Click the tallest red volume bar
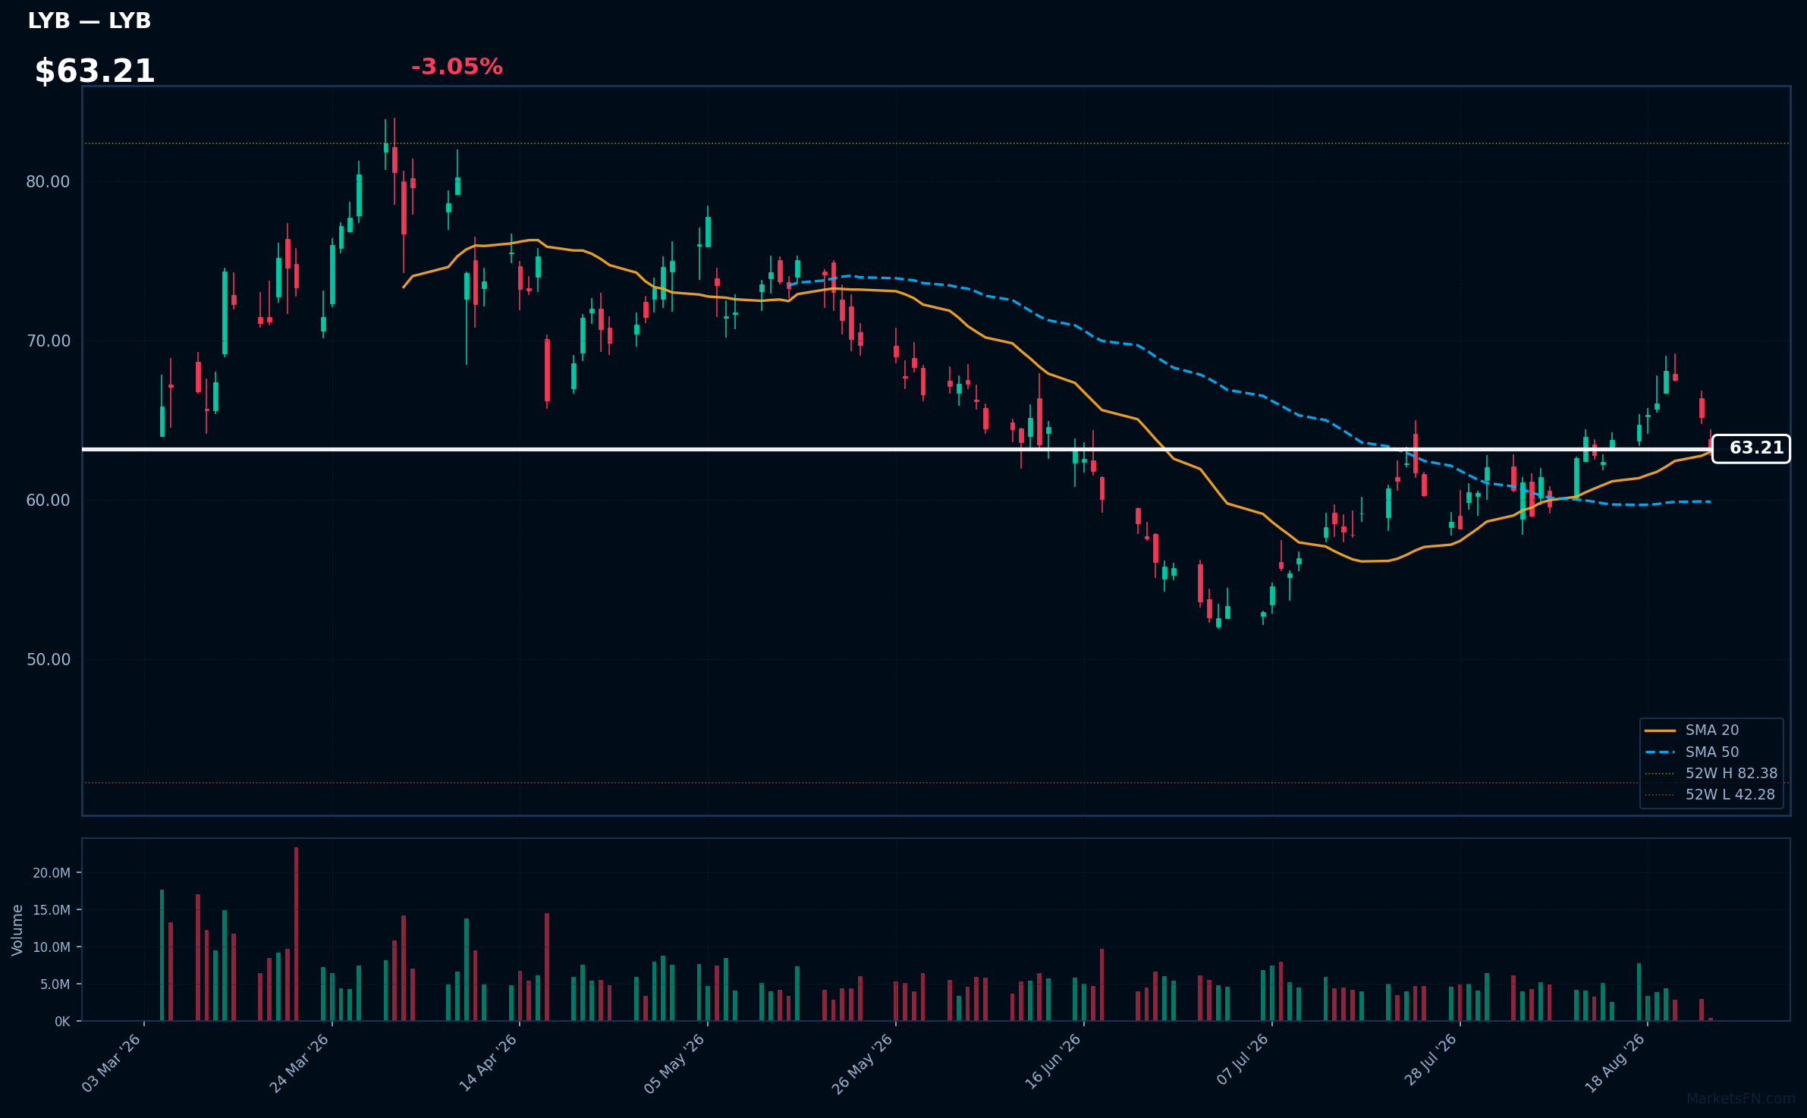The height and width of the screenshot is (1118, 1807). coord(296,934)
